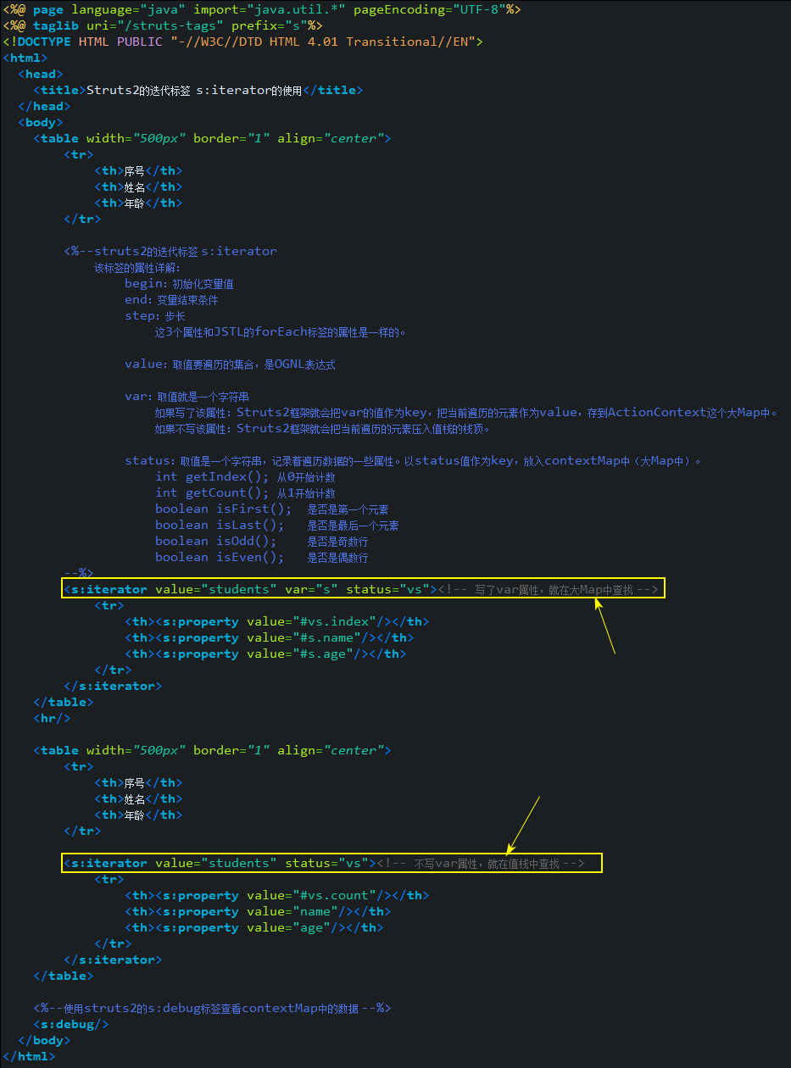Click the 'var: 取值就是一个字符串' comment line
This screenshot has height=1068, width=791.
[187, 396]
